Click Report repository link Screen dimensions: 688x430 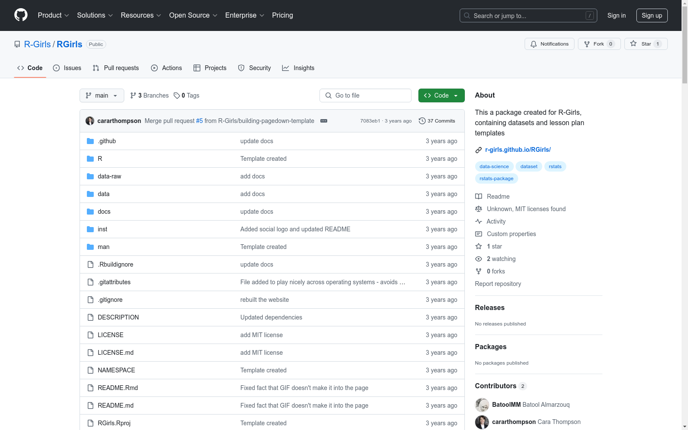pyautogui.click(x=498, y=284)
